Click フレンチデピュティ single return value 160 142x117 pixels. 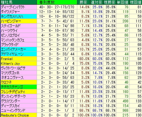(125, 92)
